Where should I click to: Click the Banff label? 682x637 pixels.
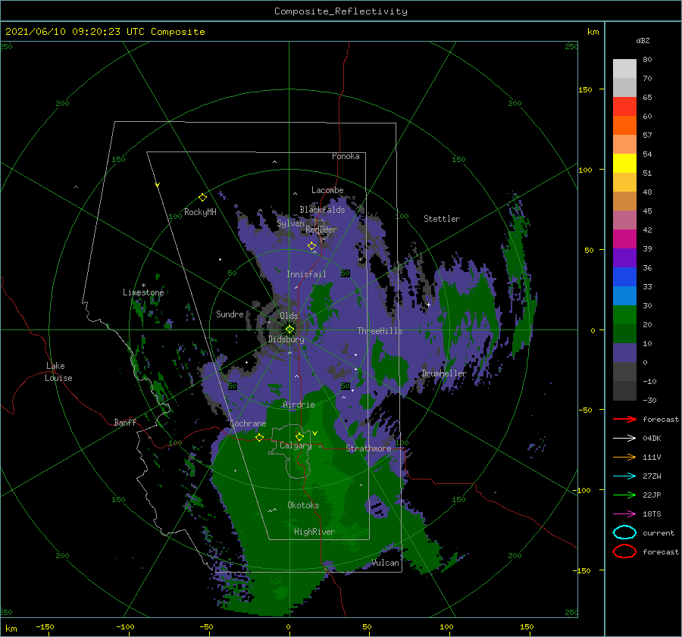[125, 422]
